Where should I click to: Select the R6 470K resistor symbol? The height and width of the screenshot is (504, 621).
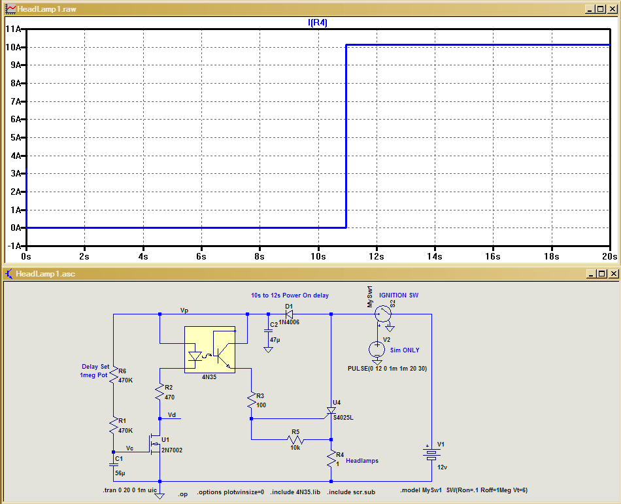[x=114, y=375]
